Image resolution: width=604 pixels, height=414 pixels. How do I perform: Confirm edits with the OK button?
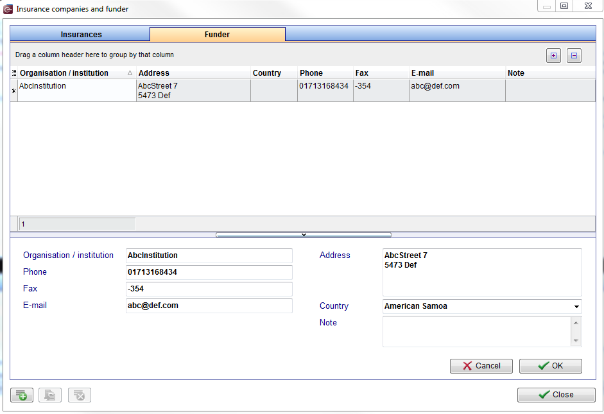tap(551, 366)
